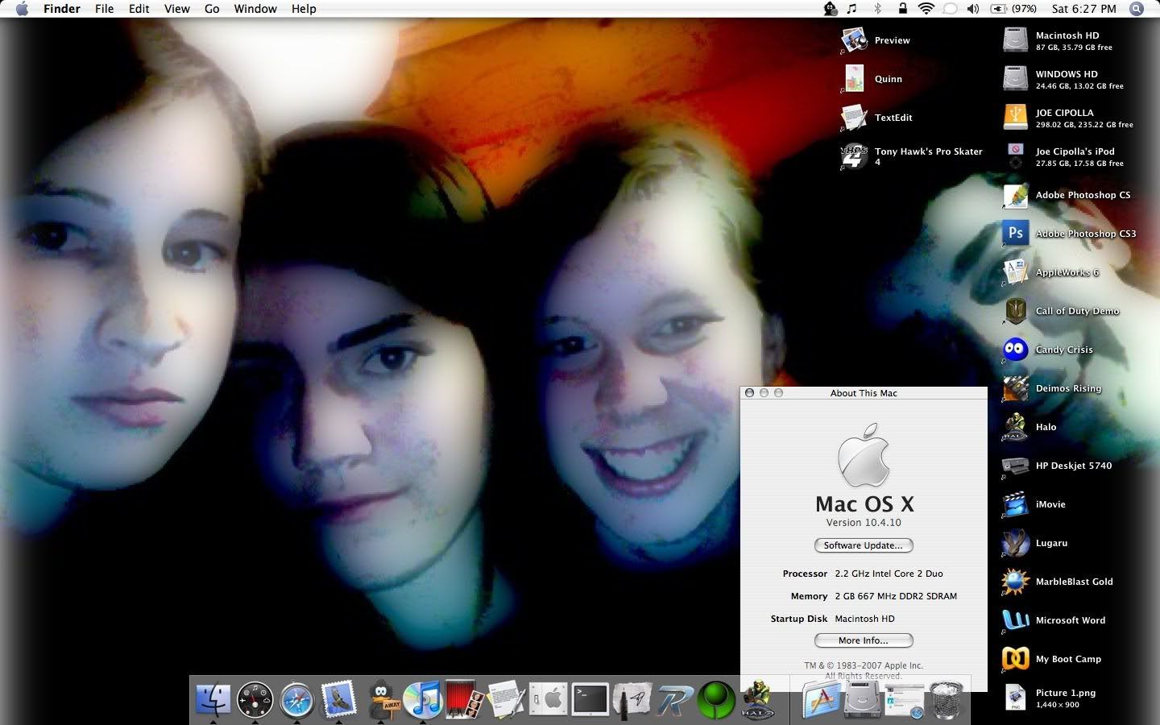This screenshot has height=725, width=1160.
Task: Open the silver R application in dock
Action: tap(674, 699)
